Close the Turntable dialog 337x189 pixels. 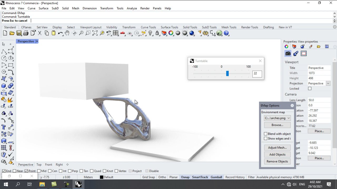point(260,61)
